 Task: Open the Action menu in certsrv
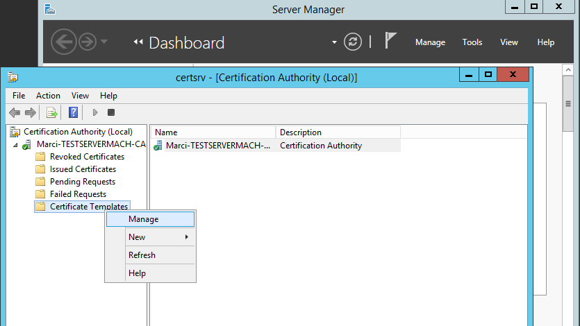pyautogui.click(x=48, y=96)
